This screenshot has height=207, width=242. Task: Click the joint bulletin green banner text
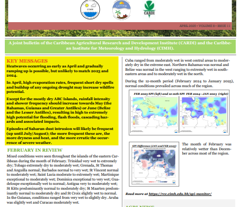point(120,46)
